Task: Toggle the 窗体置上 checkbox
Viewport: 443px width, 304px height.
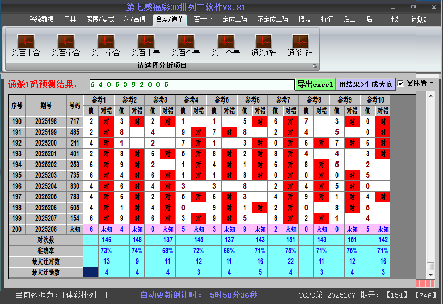Action: 400,84
